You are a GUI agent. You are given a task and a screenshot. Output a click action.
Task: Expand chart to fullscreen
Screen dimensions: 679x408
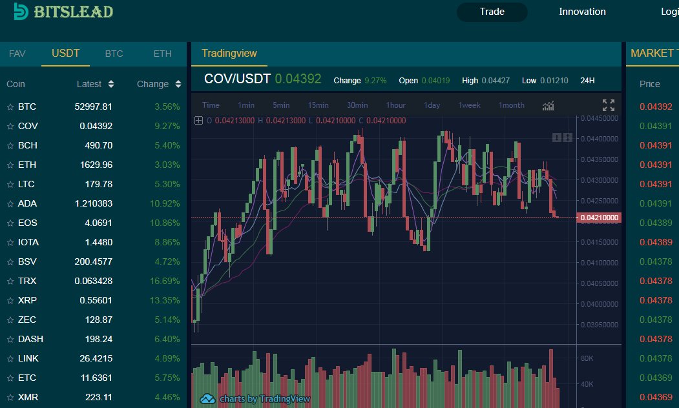click(609, 105)
